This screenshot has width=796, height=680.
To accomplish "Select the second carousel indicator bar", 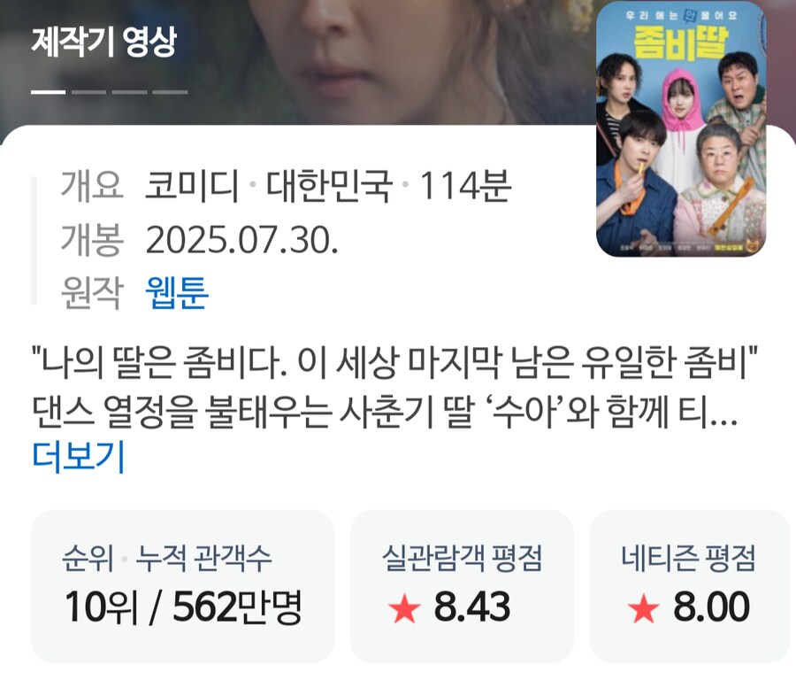I will coord(88,92).
